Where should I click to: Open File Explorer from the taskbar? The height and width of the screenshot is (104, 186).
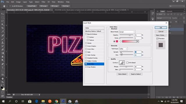point(43,101)
